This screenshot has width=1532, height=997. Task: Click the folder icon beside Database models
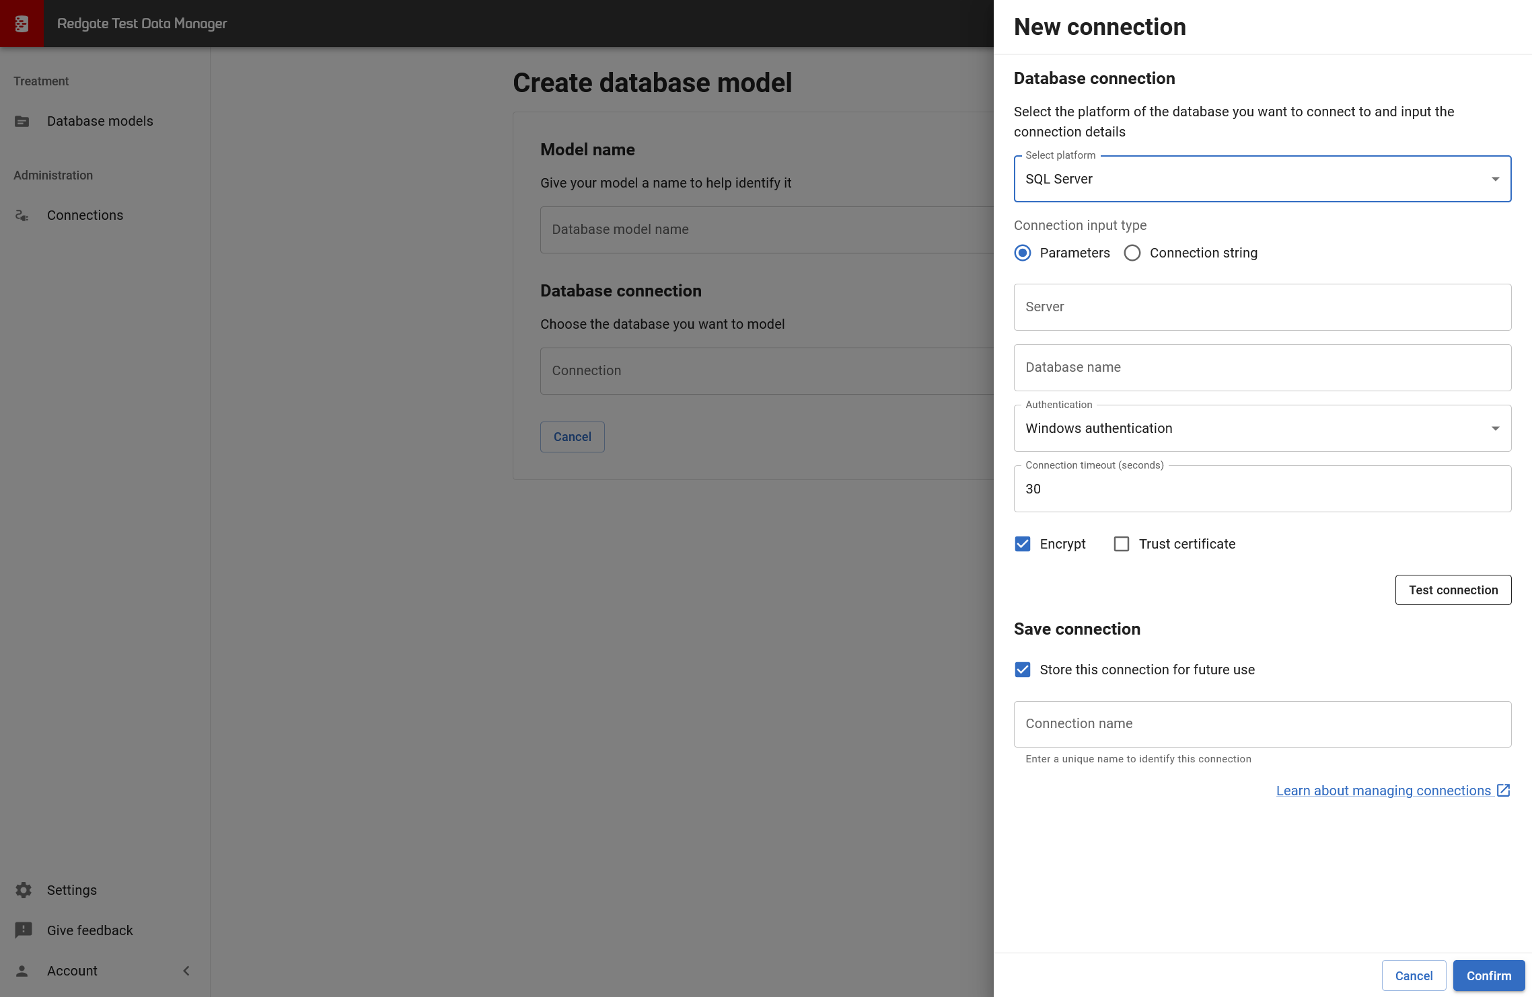[x=22, y=121]
